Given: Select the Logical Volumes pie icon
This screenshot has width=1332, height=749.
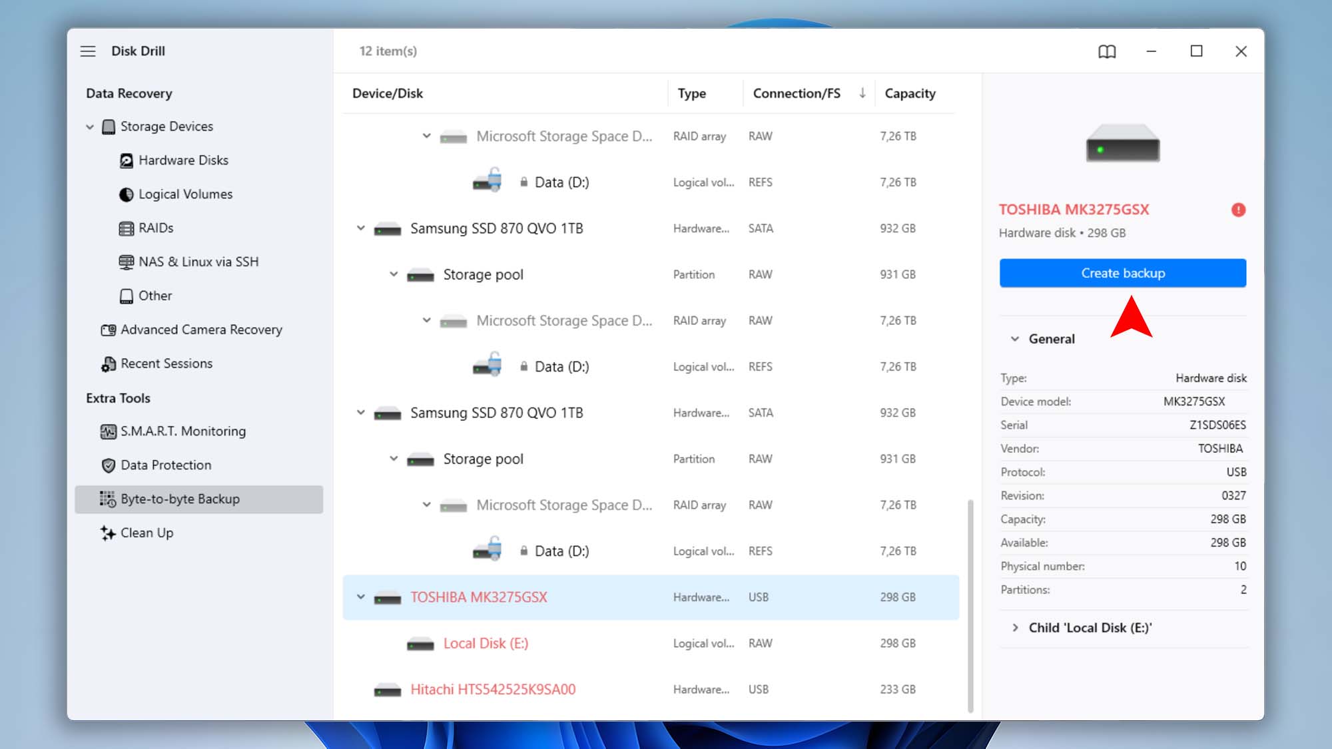Looking at the screenshot, I should click(127, 194).
